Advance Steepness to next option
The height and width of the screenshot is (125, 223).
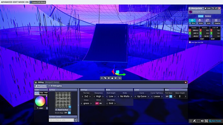click(x=103, y=97)
